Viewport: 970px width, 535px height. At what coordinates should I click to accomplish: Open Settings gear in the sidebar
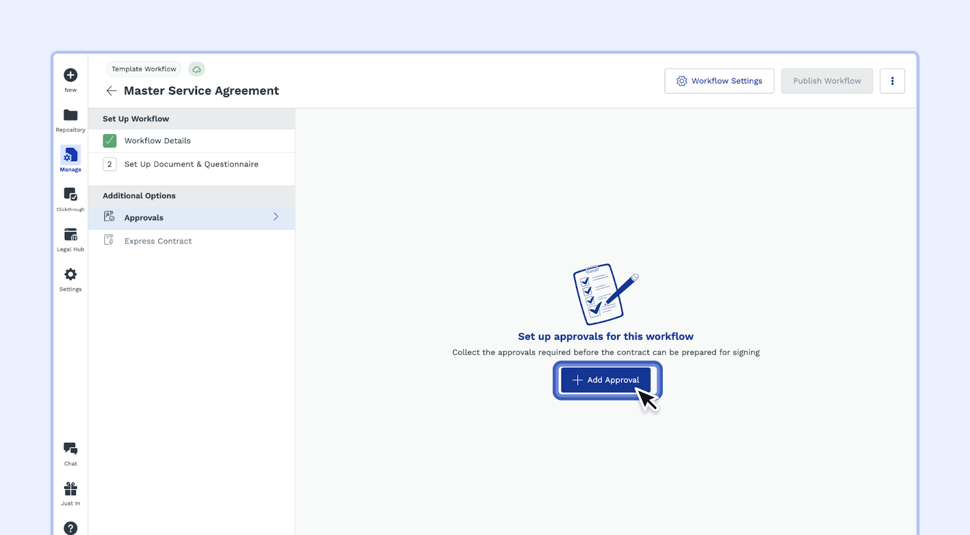tap(70, 274)
